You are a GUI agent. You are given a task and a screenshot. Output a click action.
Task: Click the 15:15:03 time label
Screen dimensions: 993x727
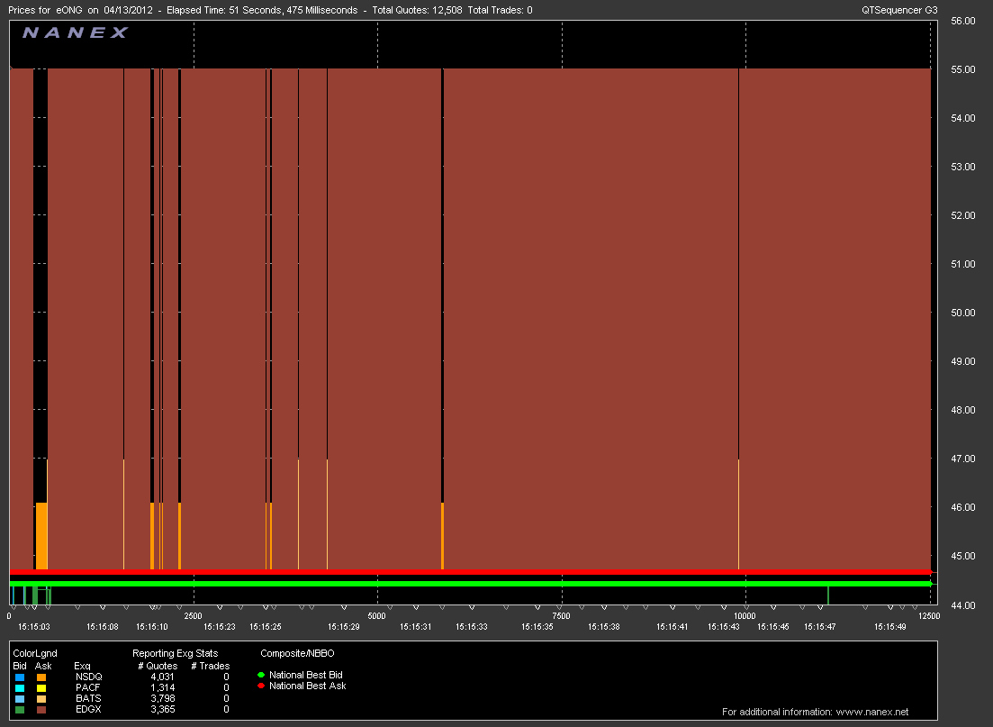(34, 627)
